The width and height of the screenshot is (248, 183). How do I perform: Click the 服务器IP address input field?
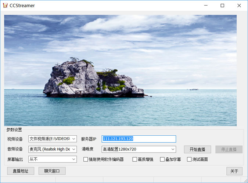[x=139, y=139]
